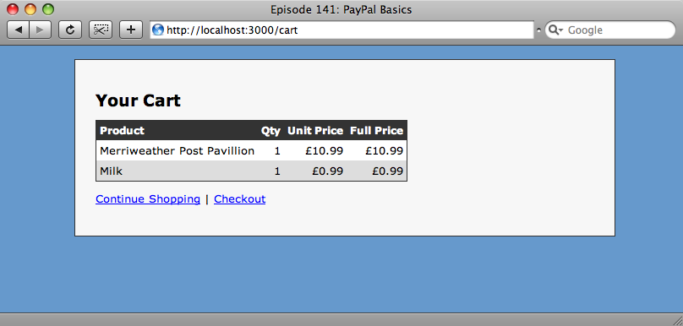Go forward with the browser forward arrow

(x=40, y=30)
